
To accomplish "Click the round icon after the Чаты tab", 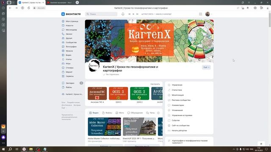I will (158, 113).
